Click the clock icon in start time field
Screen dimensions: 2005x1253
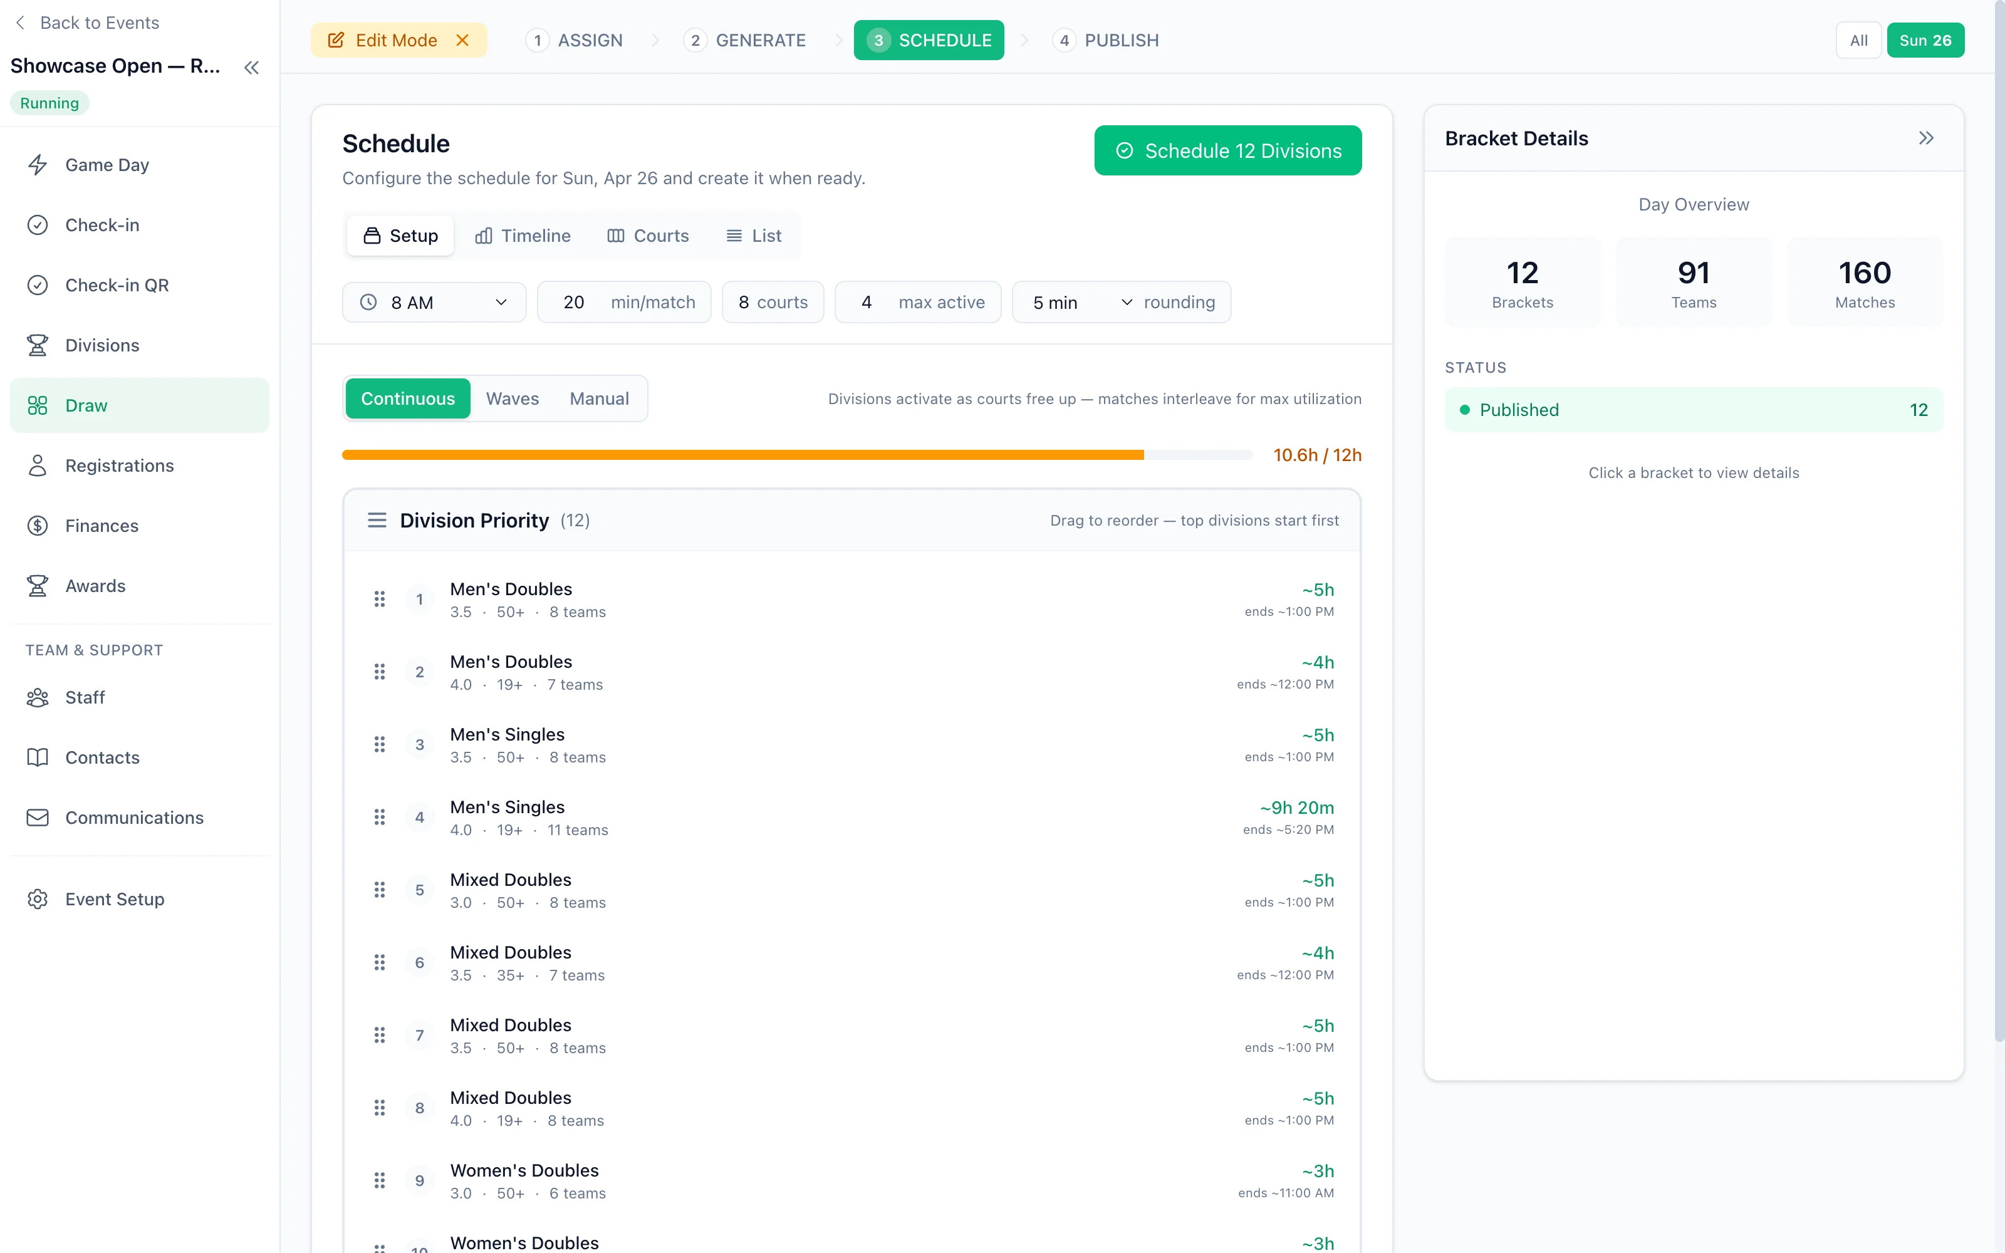coord(368,303)
